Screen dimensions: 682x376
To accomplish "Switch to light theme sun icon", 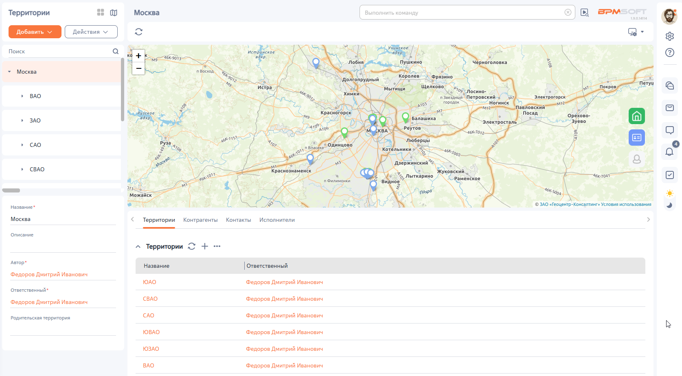I will tap(670, 193).
